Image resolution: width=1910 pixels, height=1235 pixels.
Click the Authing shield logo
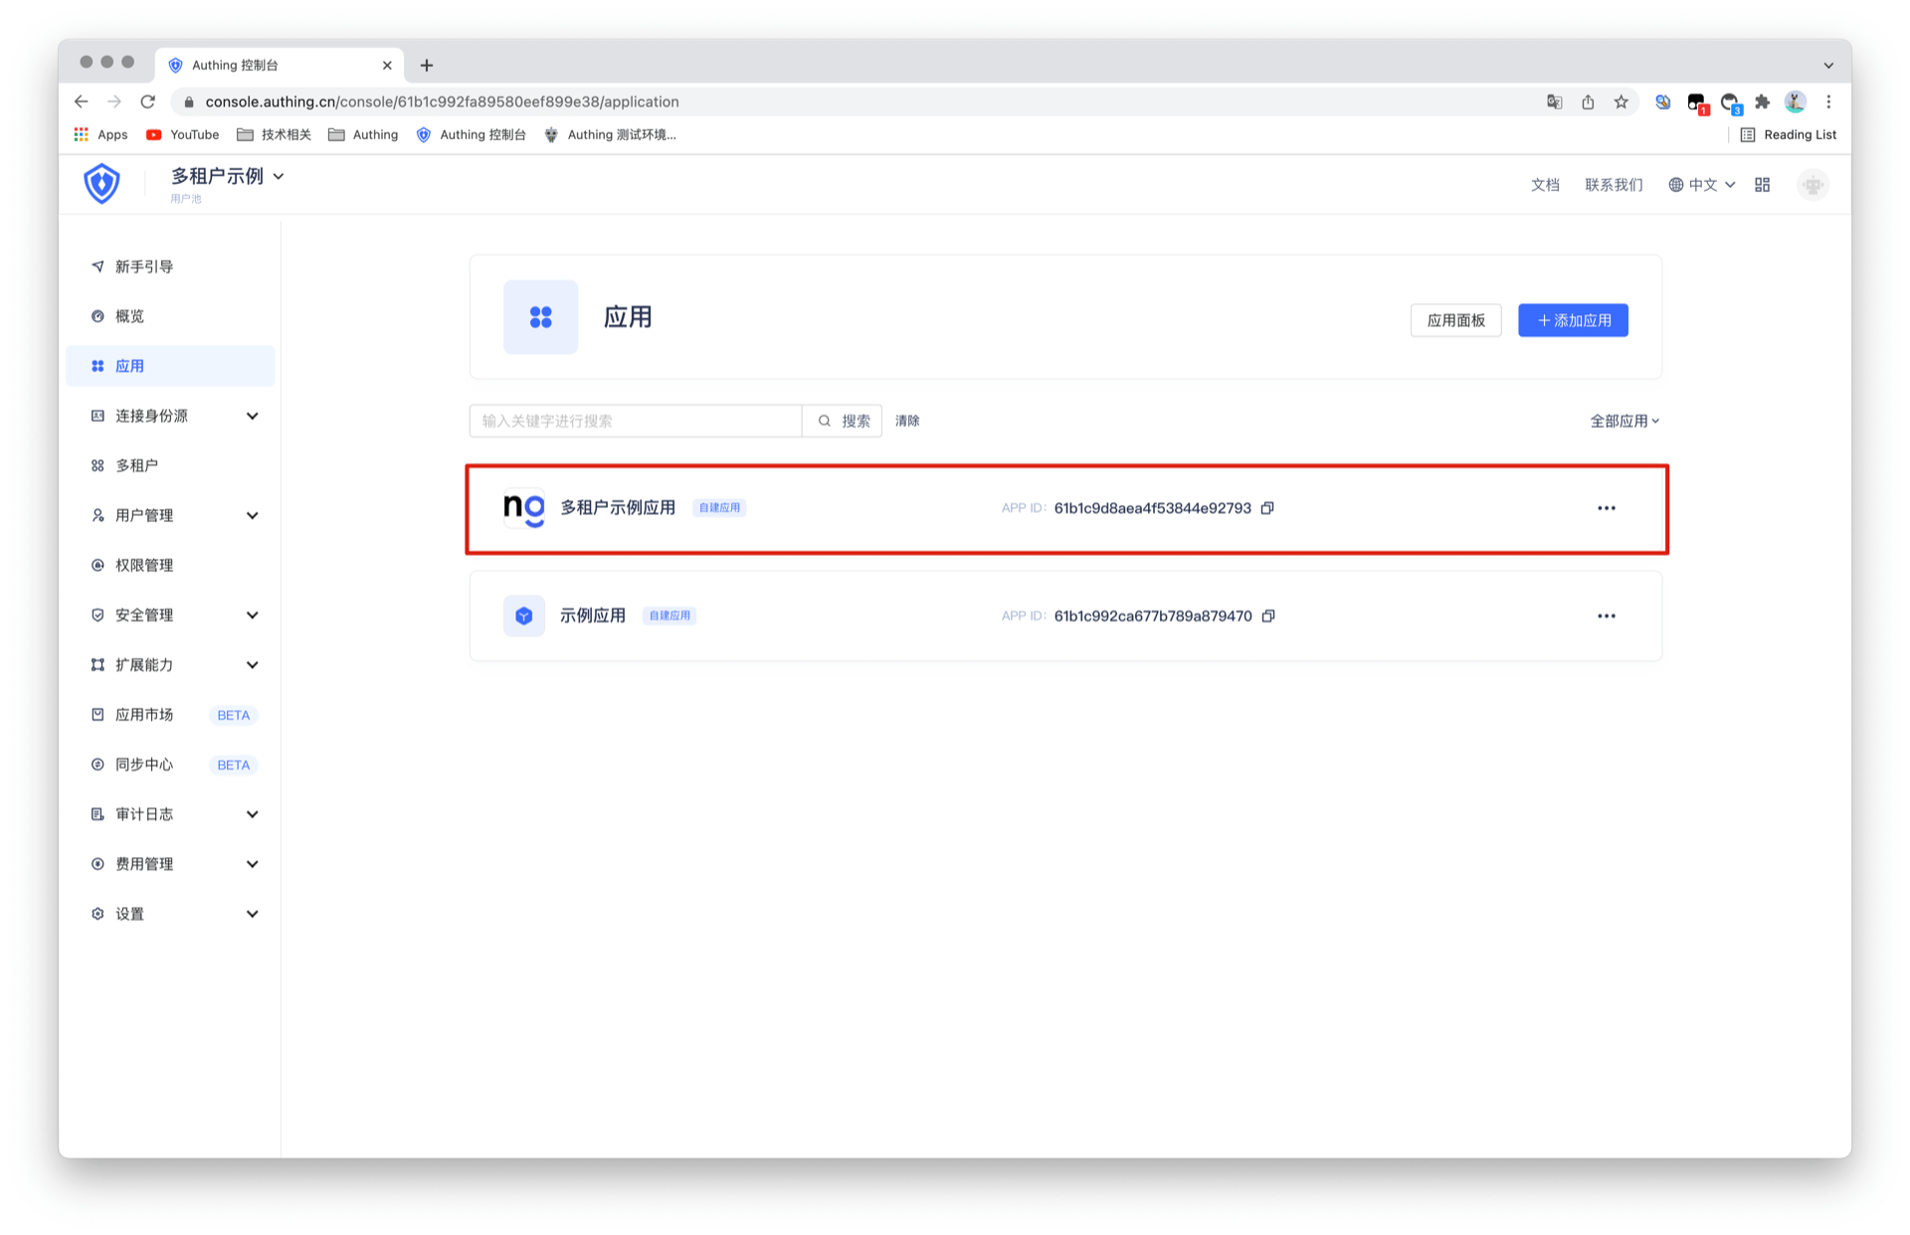(101, 184)
